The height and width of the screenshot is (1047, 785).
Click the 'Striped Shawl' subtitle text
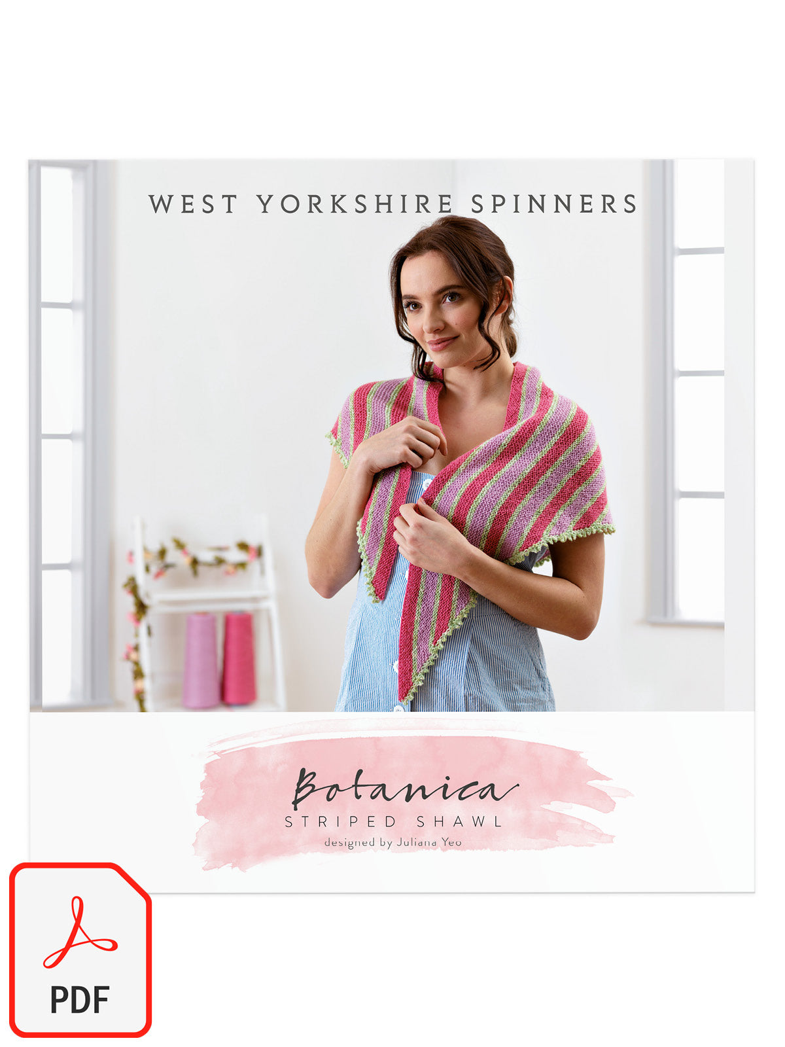[x=394, y=822]
